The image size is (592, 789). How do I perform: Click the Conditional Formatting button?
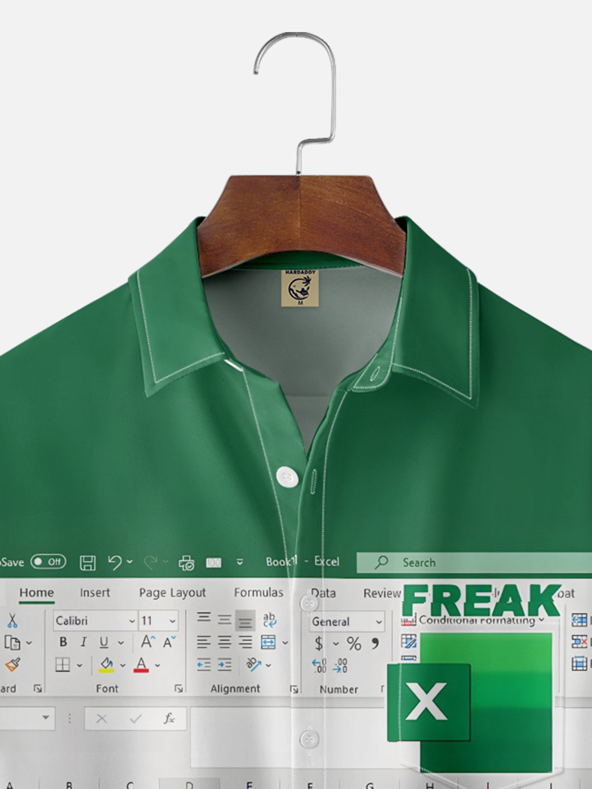[x=473, y=621]
